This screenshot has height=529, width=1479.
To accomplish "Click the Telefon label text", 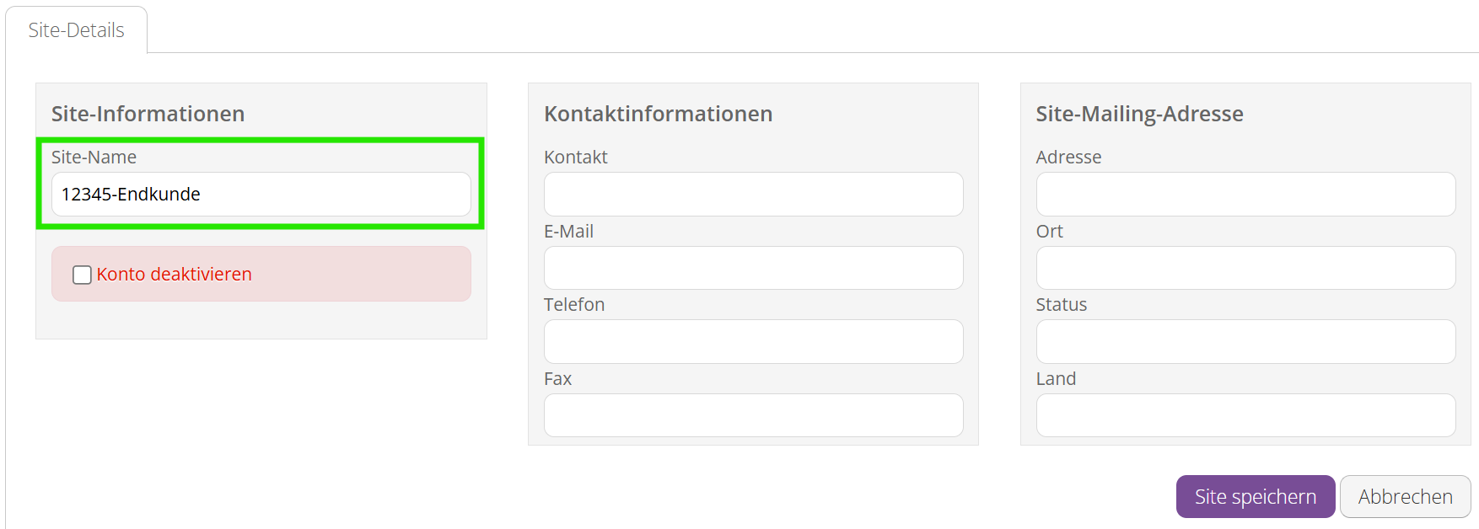I will click(574, 305).
